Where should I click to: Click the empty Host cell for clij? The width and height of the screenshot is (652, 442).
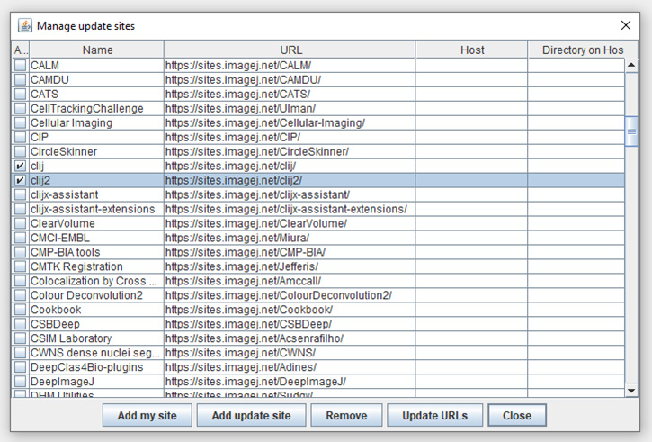coord(471,166)
